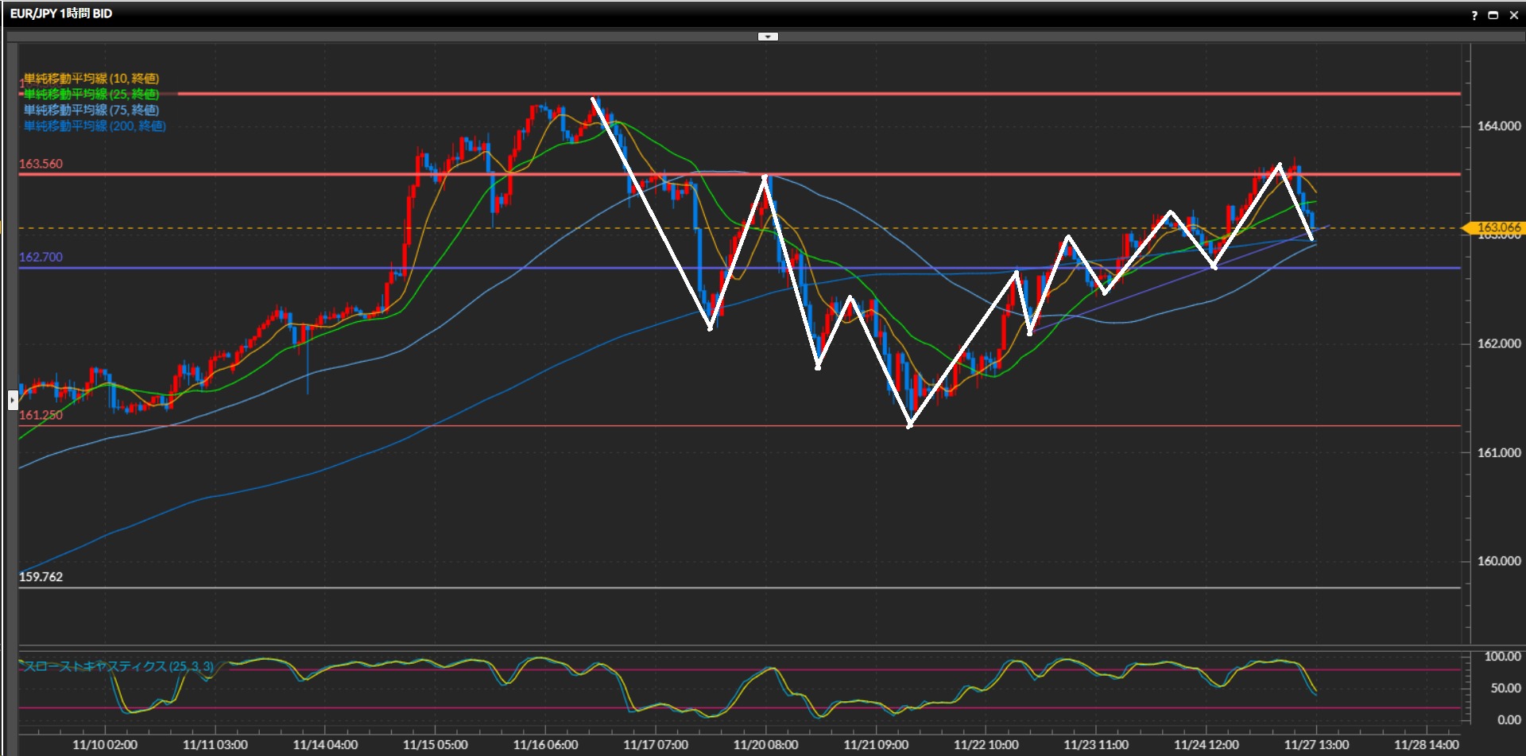Select the 25-period simple moving average label
Image resolution: width=1526 pixels, height=756 pixels.
(x=91, y=95)
